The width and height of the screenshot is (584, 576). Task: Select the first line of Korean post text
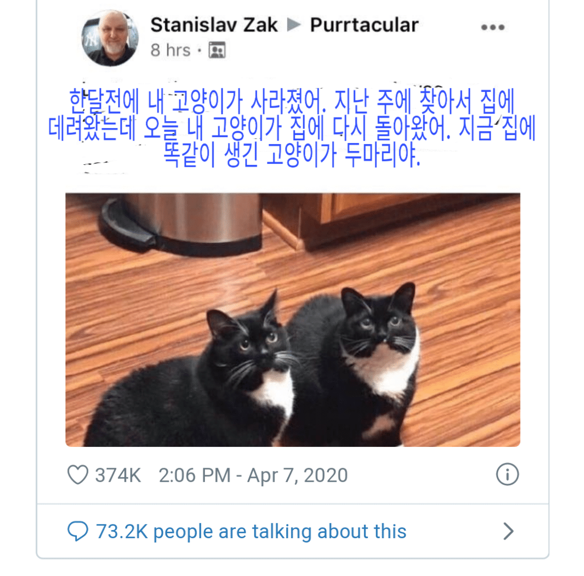coord(291,101)
